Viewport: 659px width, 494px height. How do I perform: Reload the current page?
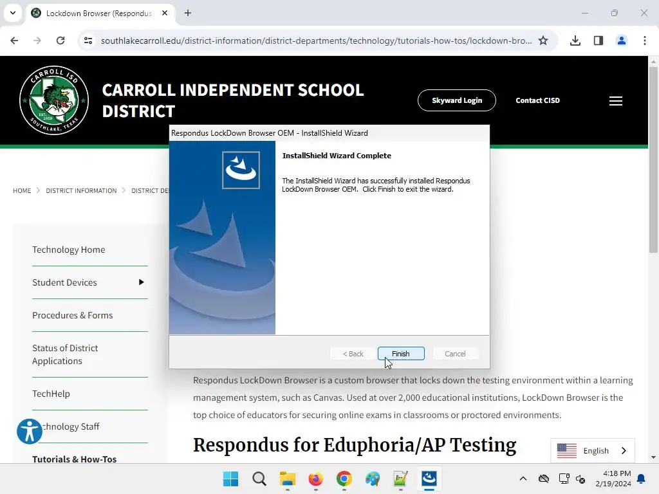click(x=60, y=41)
